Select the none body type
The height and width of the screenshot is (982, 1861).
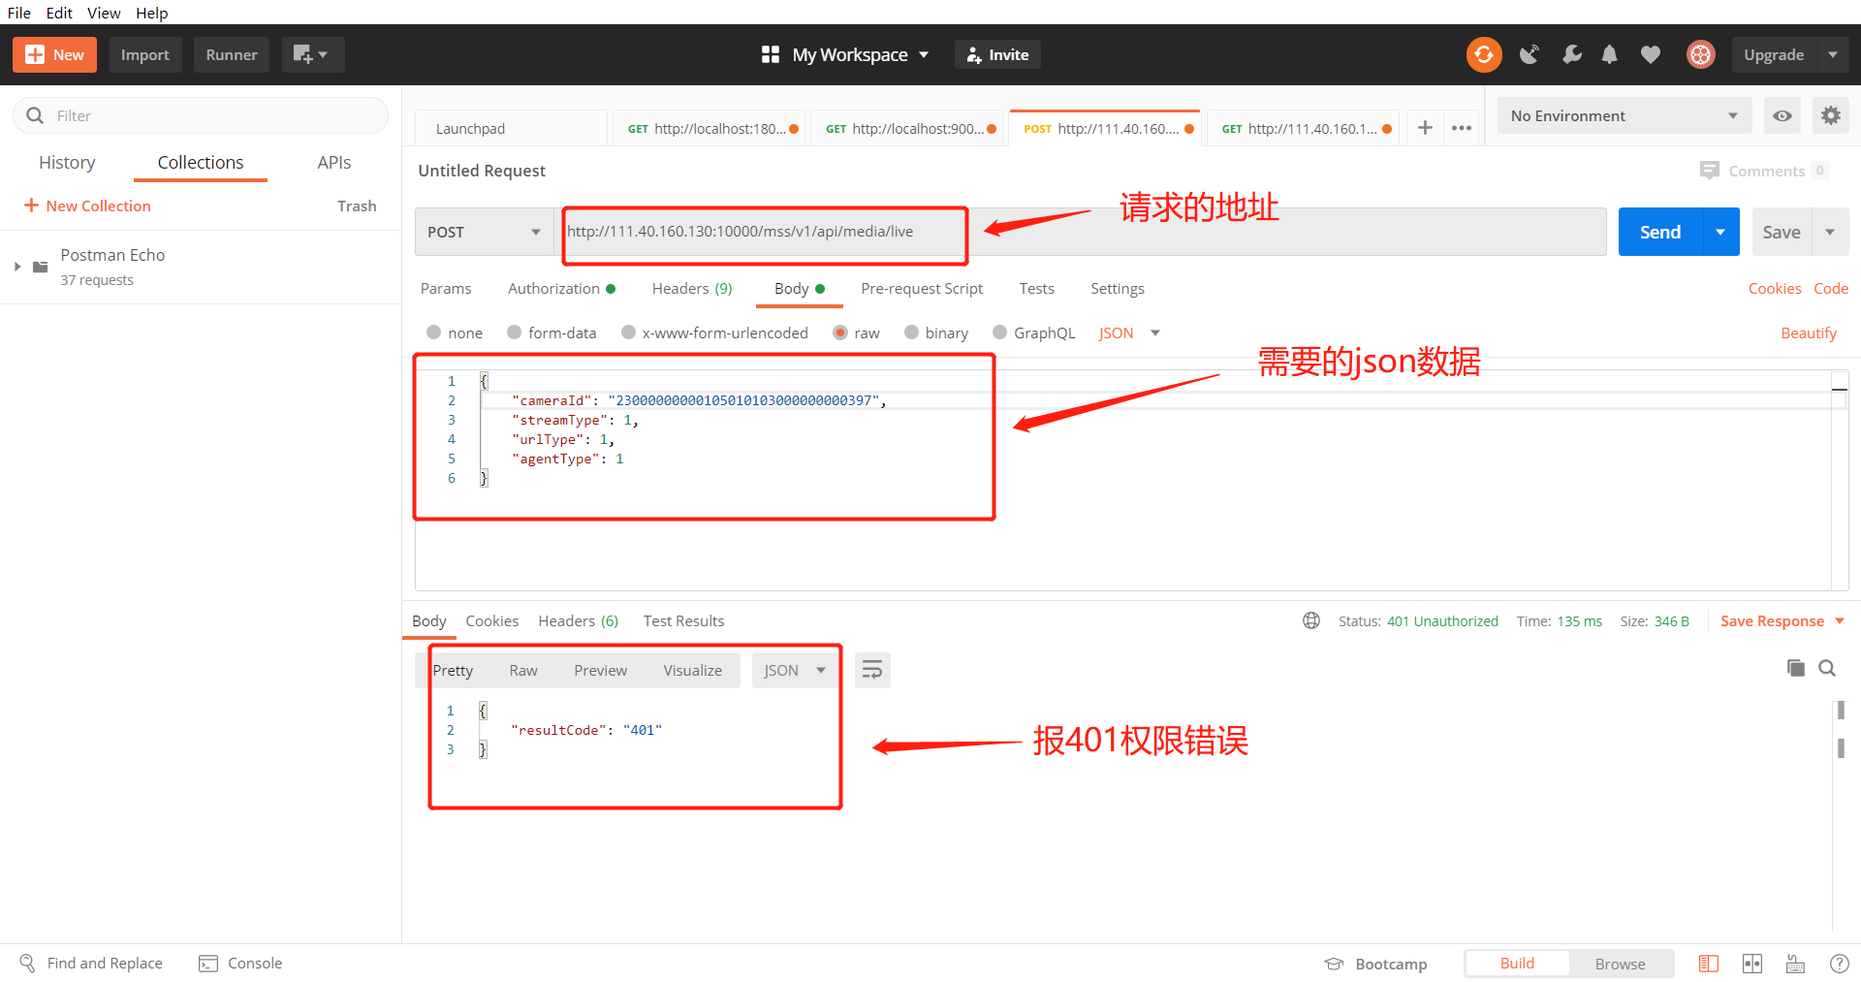[x=434, y=333]
